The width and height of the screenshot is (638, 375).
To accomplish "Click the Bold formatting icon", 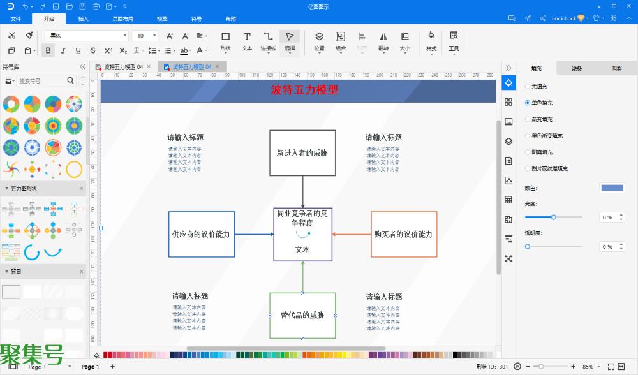I will pos(48,50).
